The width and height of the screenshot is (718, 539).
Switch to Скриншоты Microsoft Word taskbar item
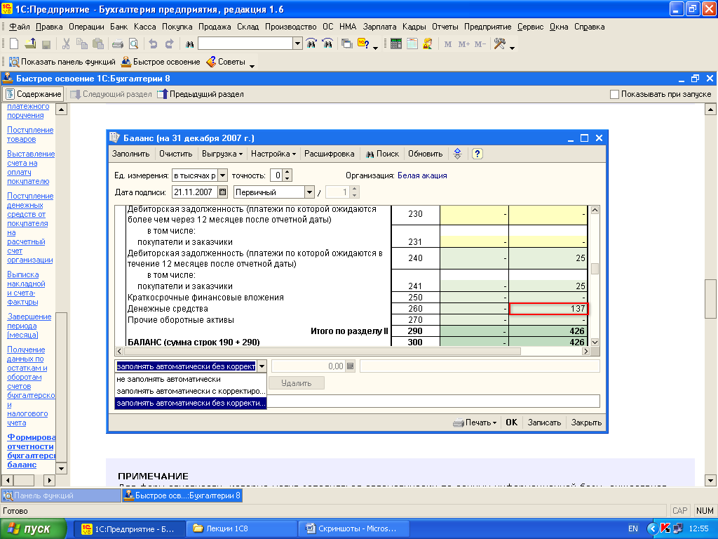click(x=354, y=529)
